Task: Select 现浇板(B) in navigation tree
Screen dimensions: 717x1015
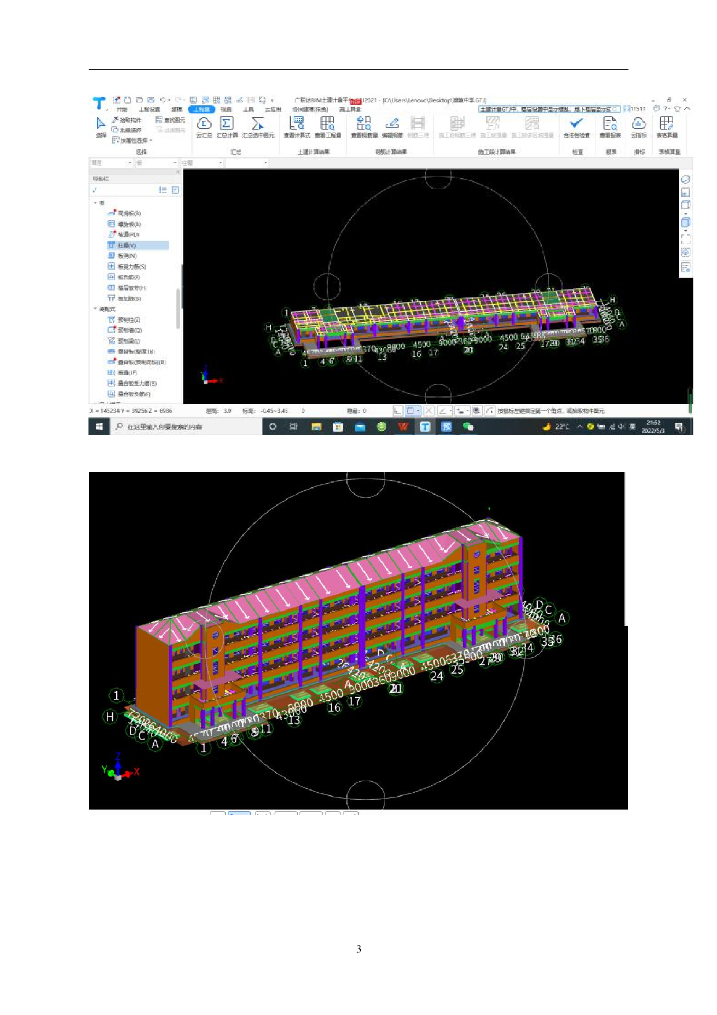Action: point(130,214)
